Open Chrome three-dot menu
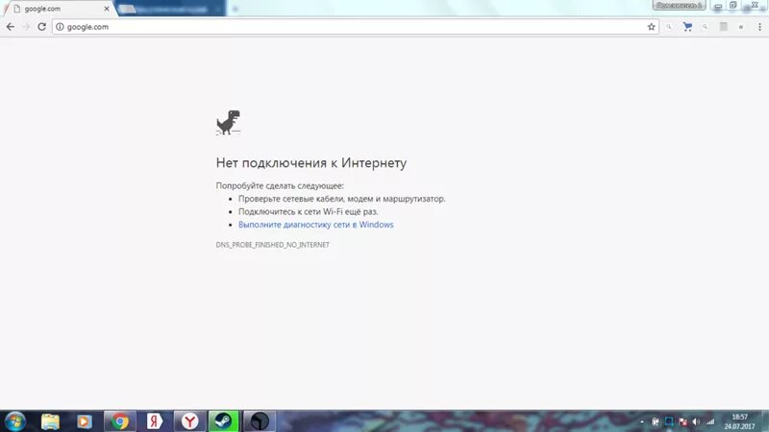769x432 pixels. tap(759, 27)
